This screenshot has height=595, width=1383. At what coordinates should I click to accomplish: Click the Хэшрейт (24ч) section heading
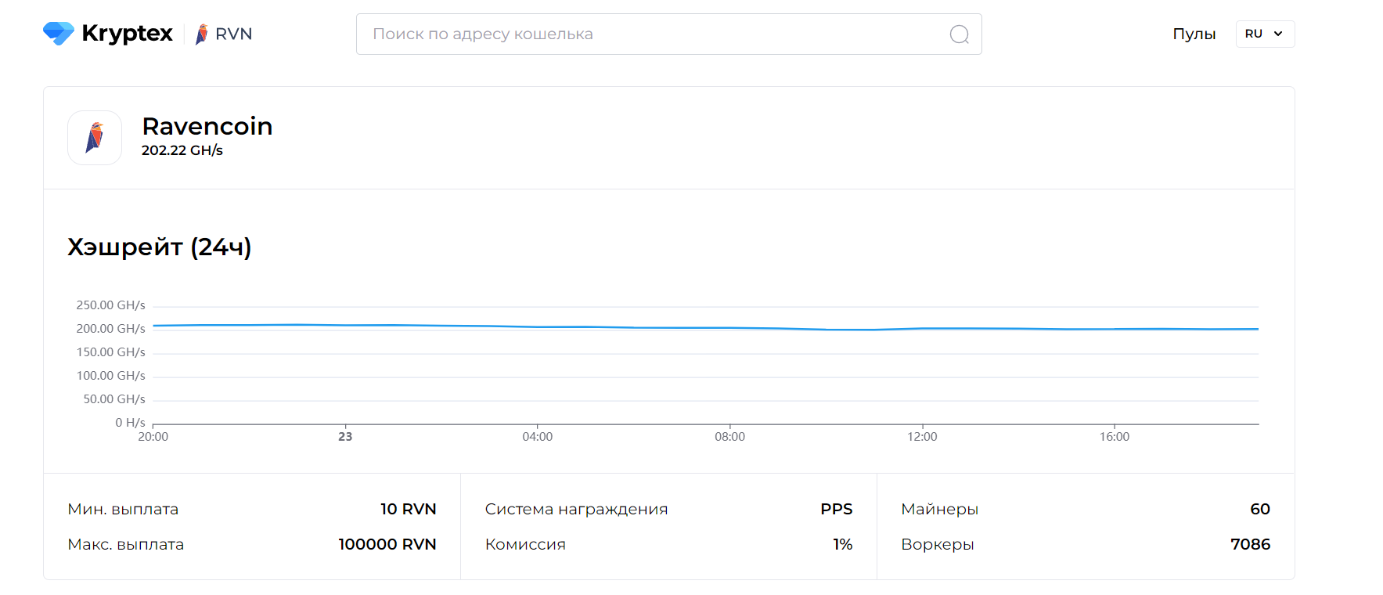click(160, 247)
